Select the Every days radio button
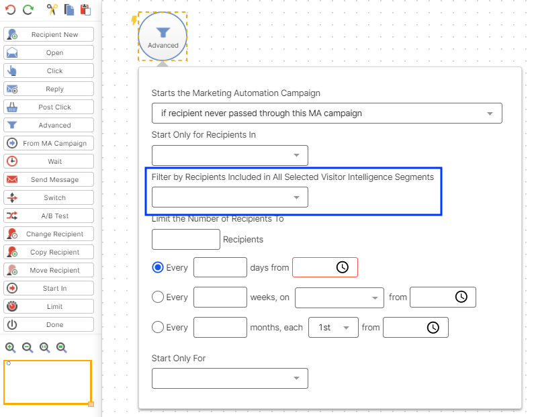The height and width of the screenshot is (417, 534). (x=158, y=267)
